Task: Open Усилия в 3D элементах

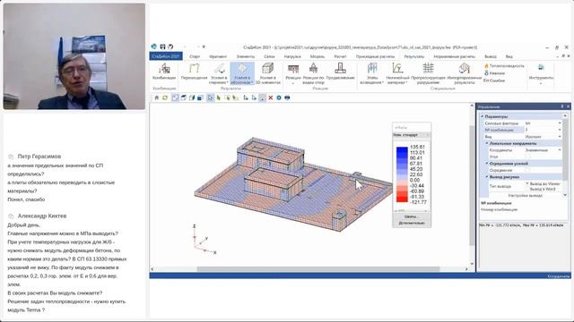Action: [268, 73]
